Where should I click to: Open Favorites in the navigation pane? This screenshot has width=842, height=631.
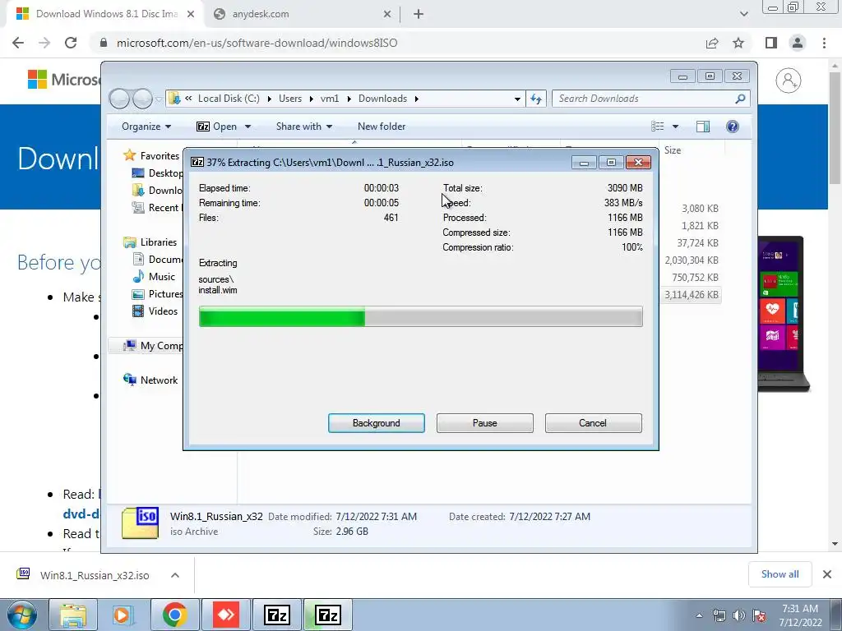(160, 156)
